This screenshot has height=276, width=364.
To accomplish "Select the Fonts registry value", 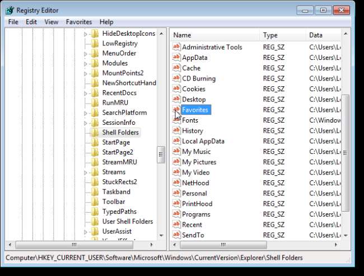I will pos(190,120).
